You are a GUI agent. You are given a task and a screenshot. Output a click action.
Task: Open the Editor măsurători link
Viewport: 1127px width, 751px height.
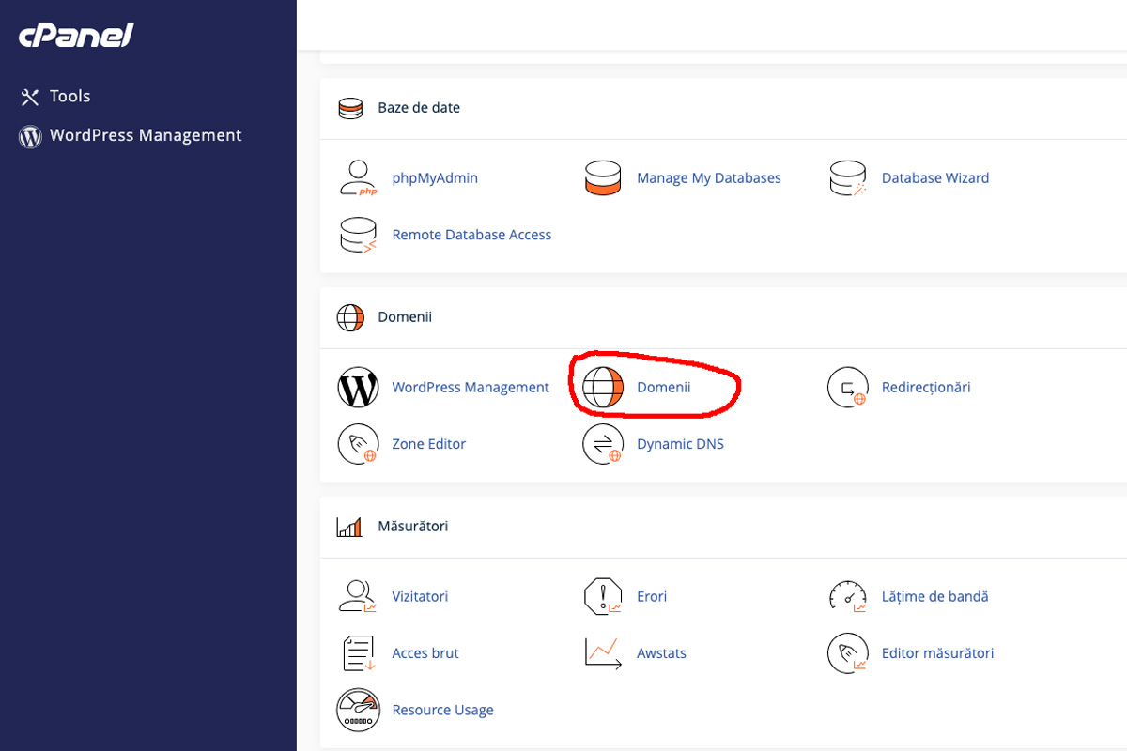937,653
